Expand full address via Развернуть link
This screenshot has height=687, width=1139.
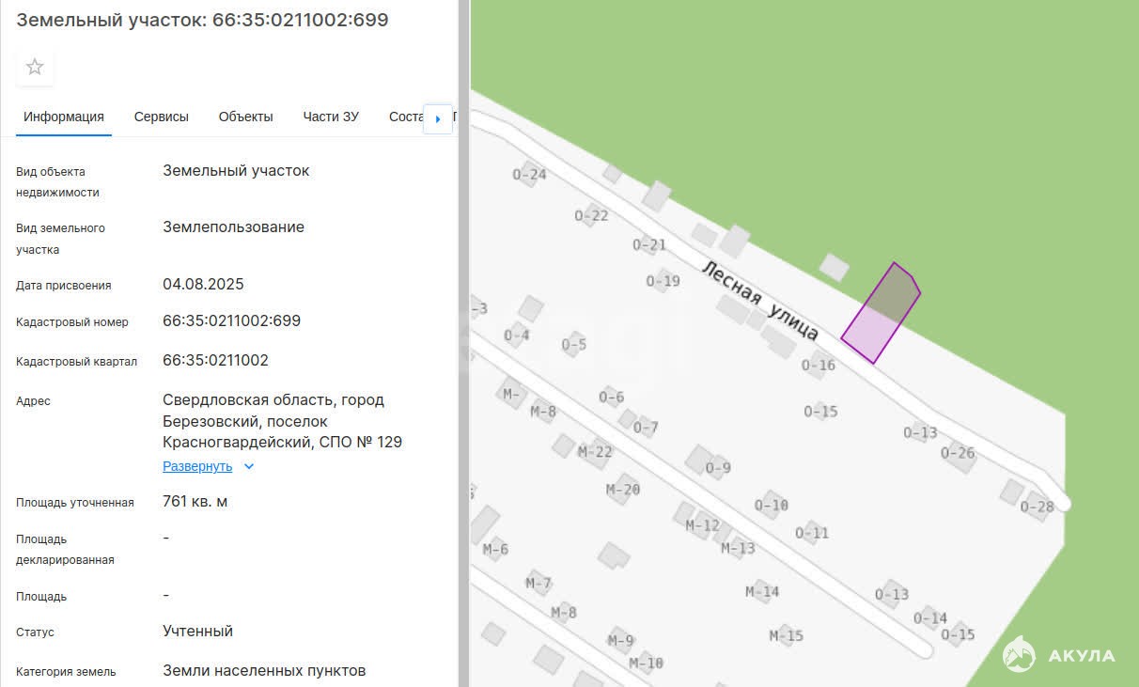point(197,466)
